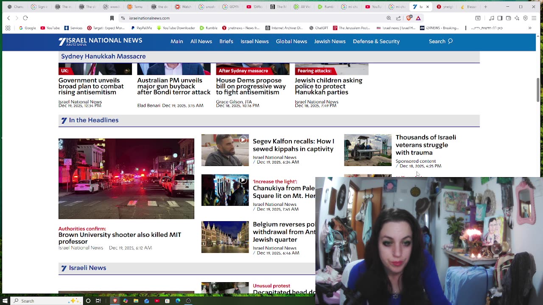Click the bookmark icon in the address bar
Image resolution: width=543 pixels, height=305 pixels.
tap(112, 18)
